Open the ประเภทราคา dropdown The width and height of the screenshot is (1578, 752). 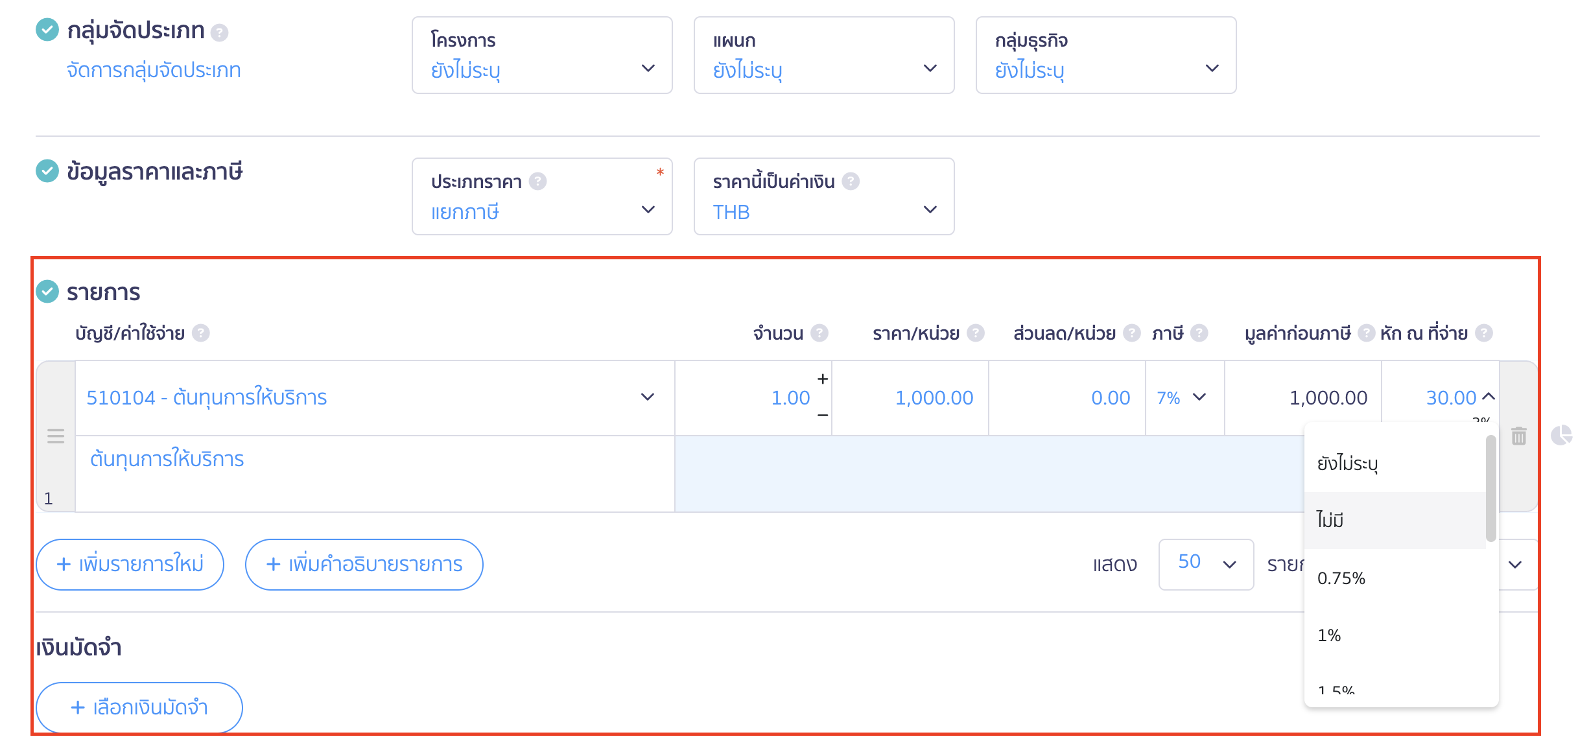(542, 196)
